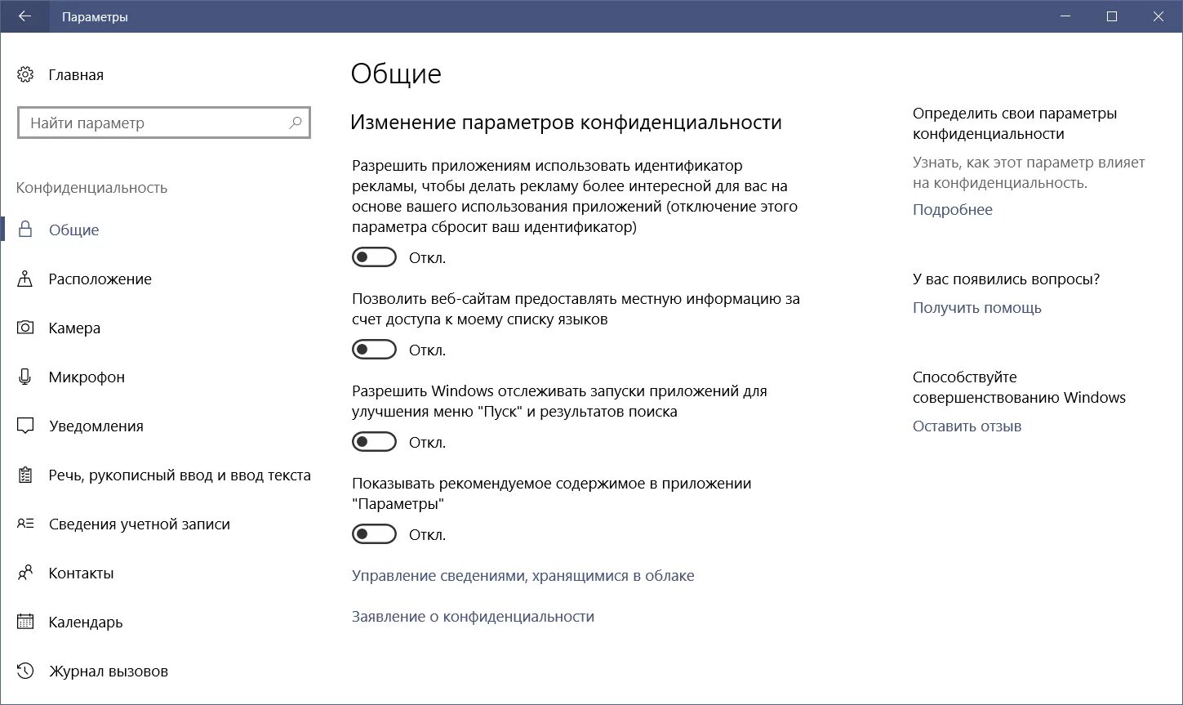
Task: Toggle recommended content in Параметры app
Action: click(374, 535)
